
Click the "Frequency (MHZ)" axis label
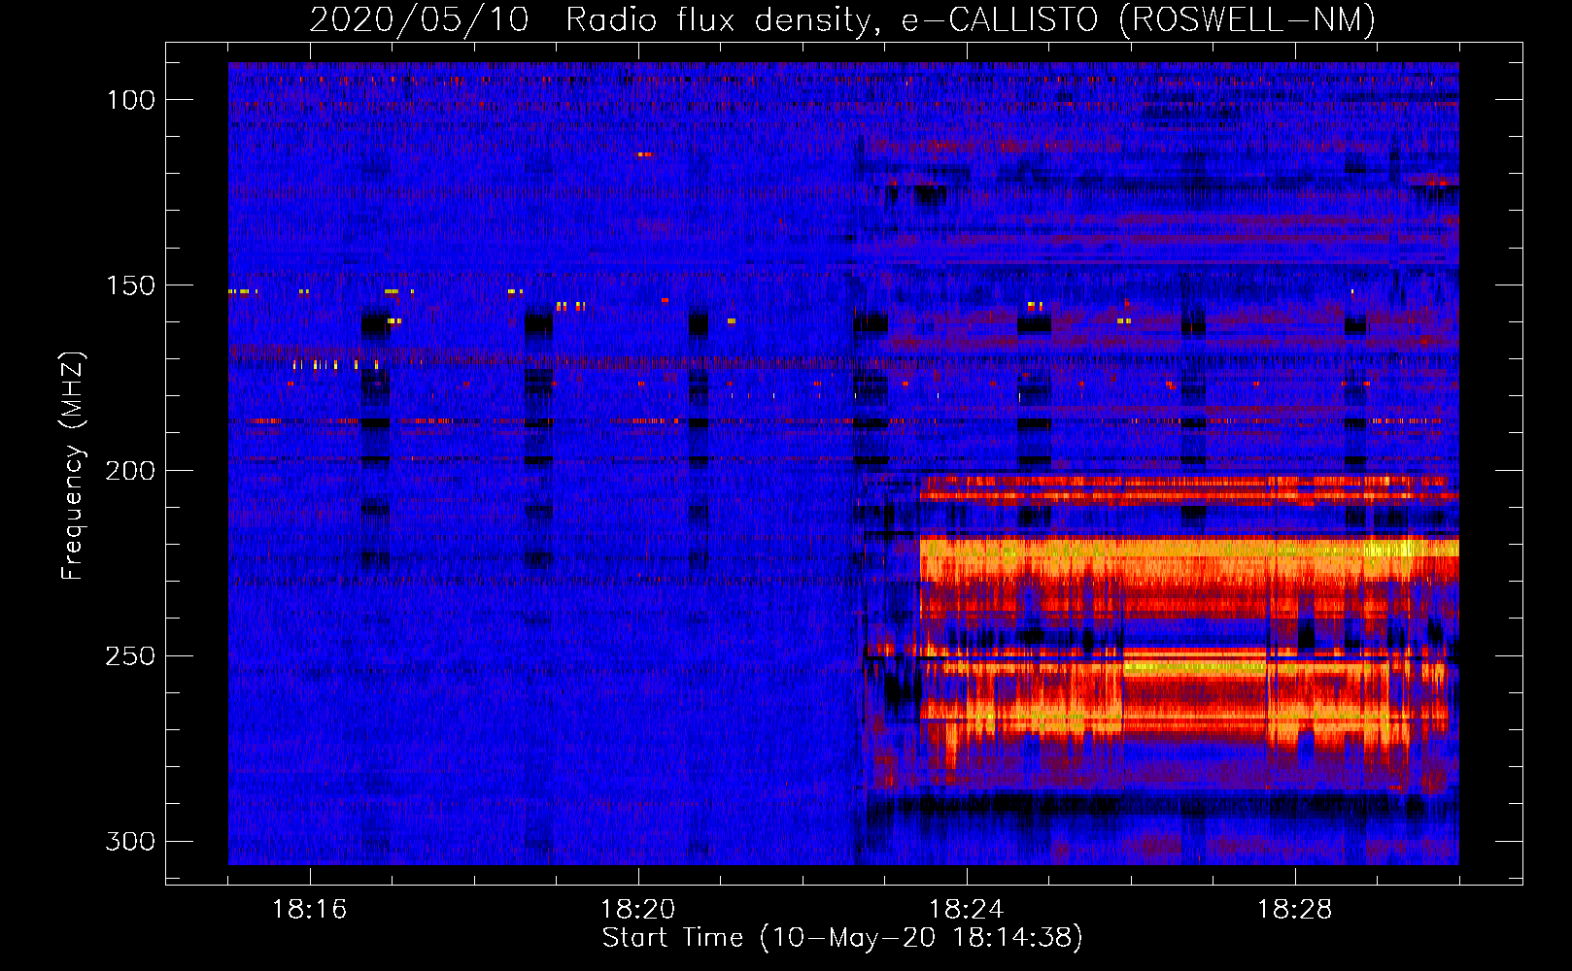pyautogui.click(x=73, y=466)
